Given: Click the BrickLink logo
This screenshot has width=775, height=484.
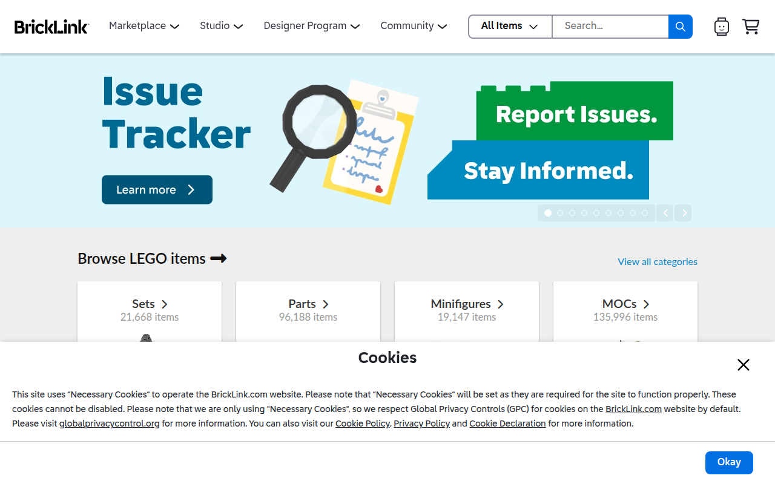Looking at the screenshot, I should pyautogui.click(x=51, y=27).
